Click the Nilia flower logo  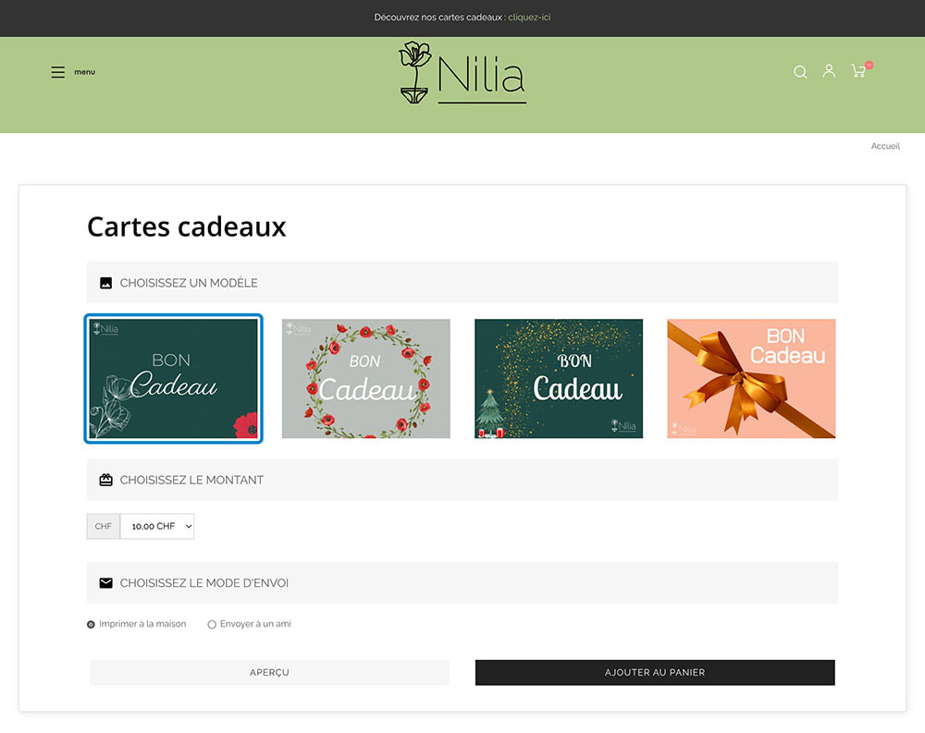click(x=462, y=73)
